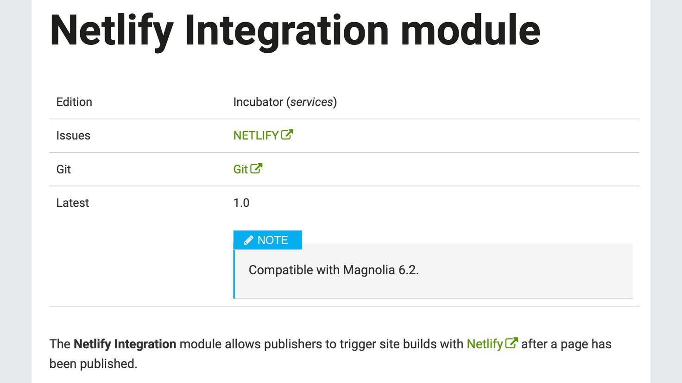This screenshot has width=682, height=383.
Task: Click the words been published
Action: pos(94,364)
